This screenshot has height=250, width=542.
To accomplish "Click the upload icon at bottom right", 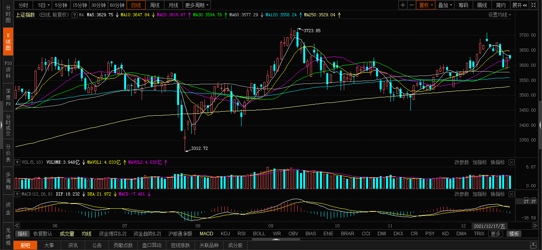I will coord(533,245).
